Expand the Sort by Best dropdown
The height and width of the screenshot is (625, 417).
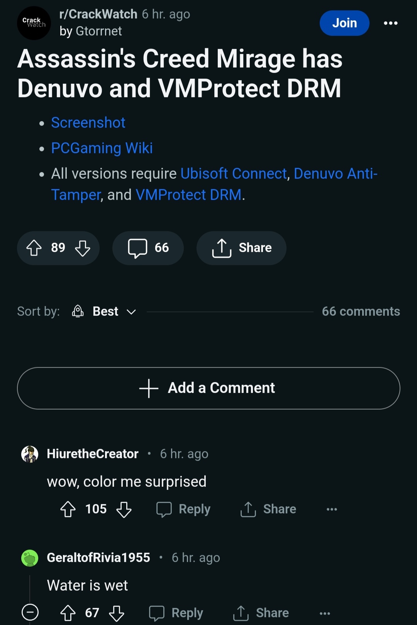tap(114, 312)
